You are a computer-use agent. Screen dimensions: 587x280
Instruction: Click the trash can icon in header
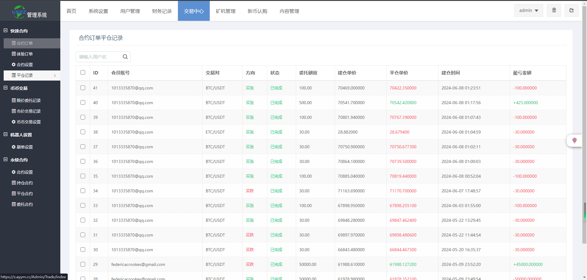554,10
